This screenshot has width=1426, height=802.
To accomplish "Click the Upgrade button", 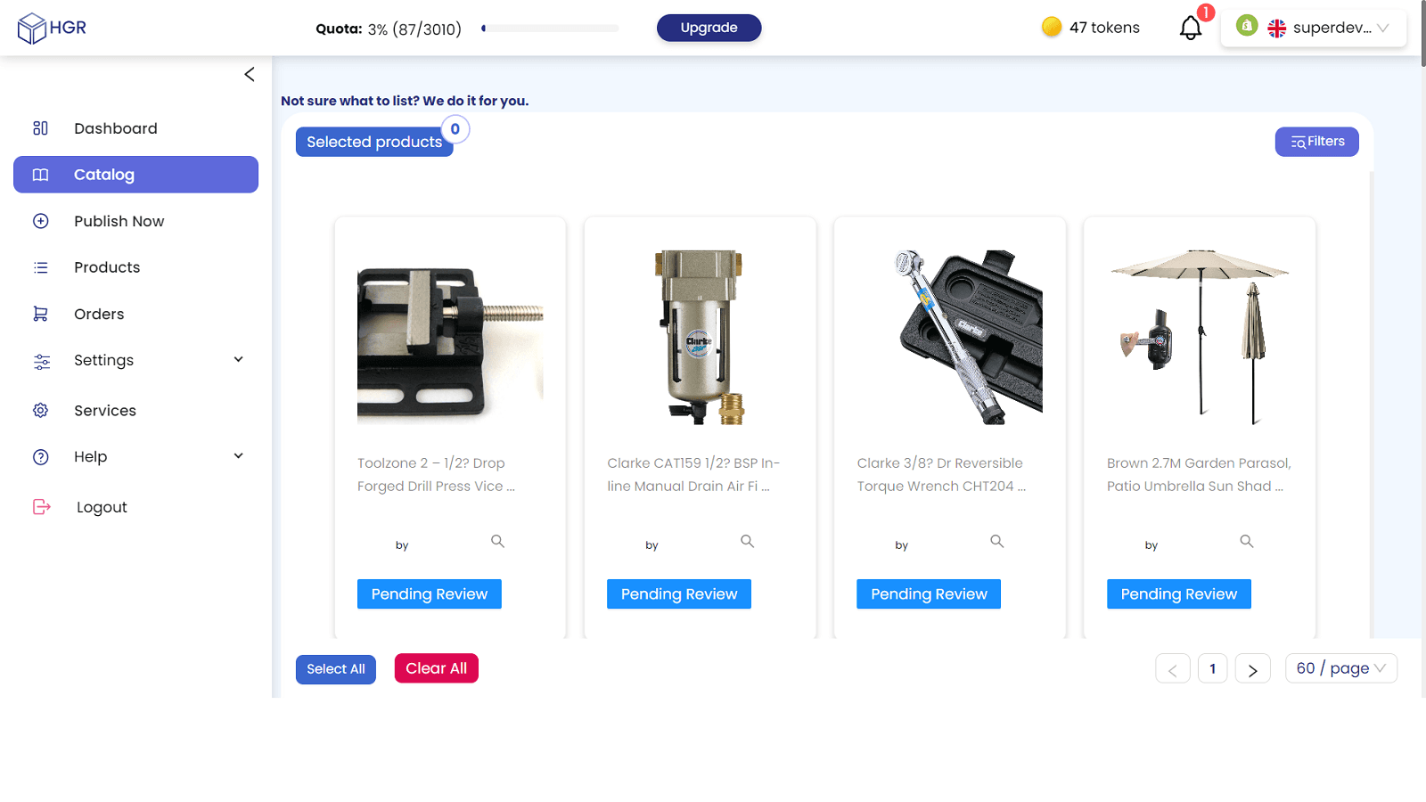I will (709, 28).
